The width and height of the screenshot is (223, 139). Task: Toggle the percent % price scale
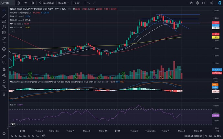coord(206,136)
